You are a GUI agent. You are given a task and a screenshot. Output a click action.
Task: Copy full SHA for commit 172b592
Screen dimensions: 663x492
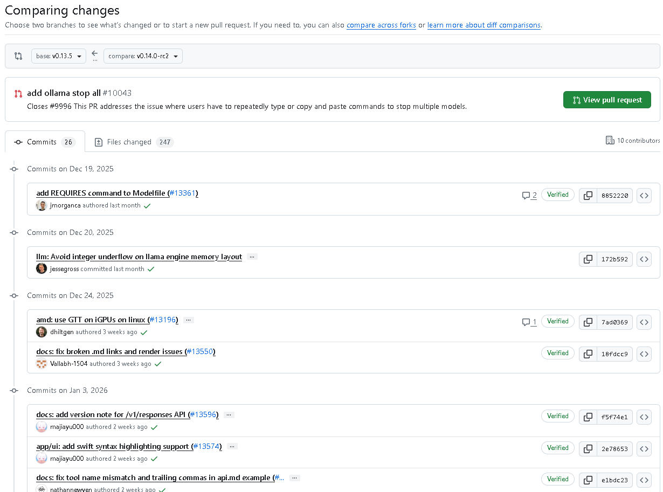coord(588,259)
